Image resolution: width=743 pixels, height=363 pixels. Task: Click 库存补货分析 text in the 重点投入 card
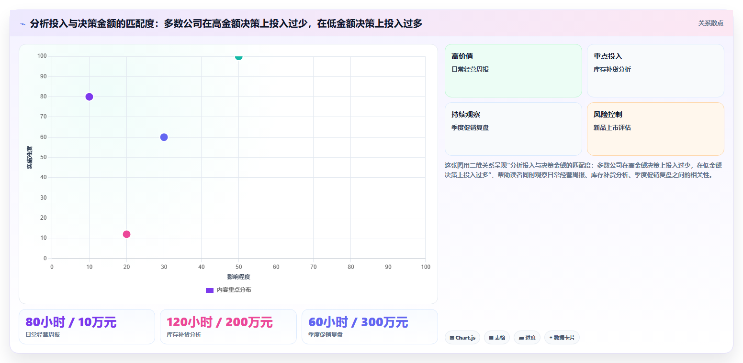[612, 69]
